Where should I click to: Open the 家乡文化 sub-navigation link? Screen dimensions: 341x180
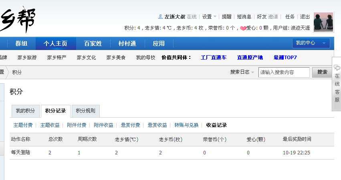pyautogui.click(x=86, y=58)
